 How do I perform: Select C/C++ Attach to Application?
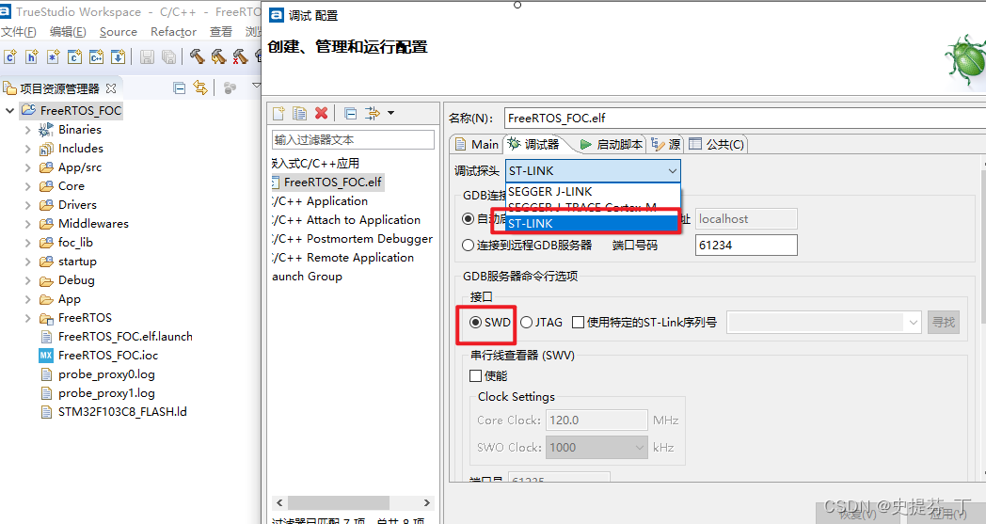pos(346,220)
